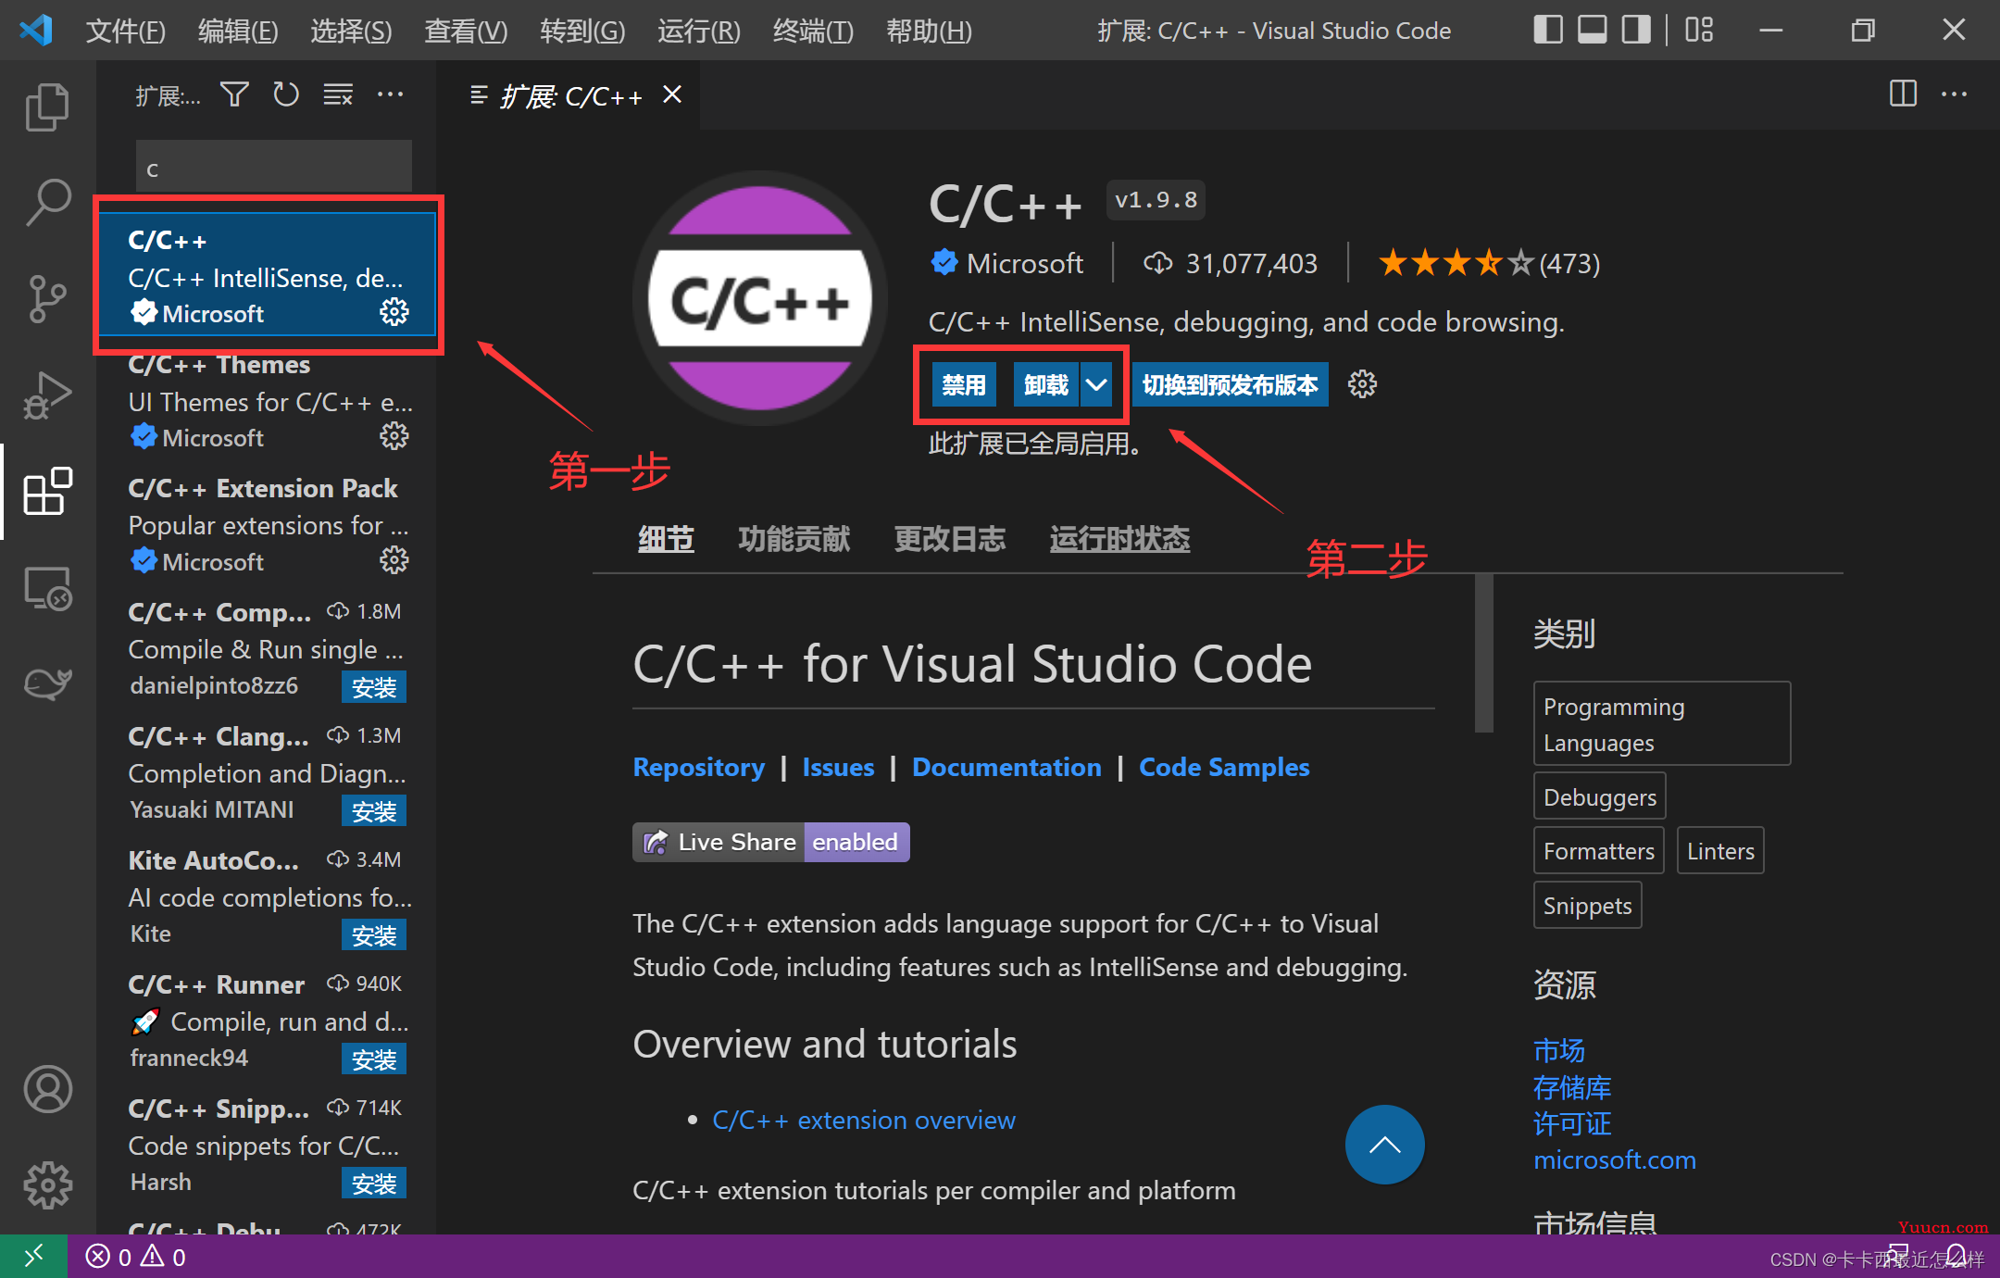Open the Repository link
The image size is (2000, 1278).
tap(699, 767)
